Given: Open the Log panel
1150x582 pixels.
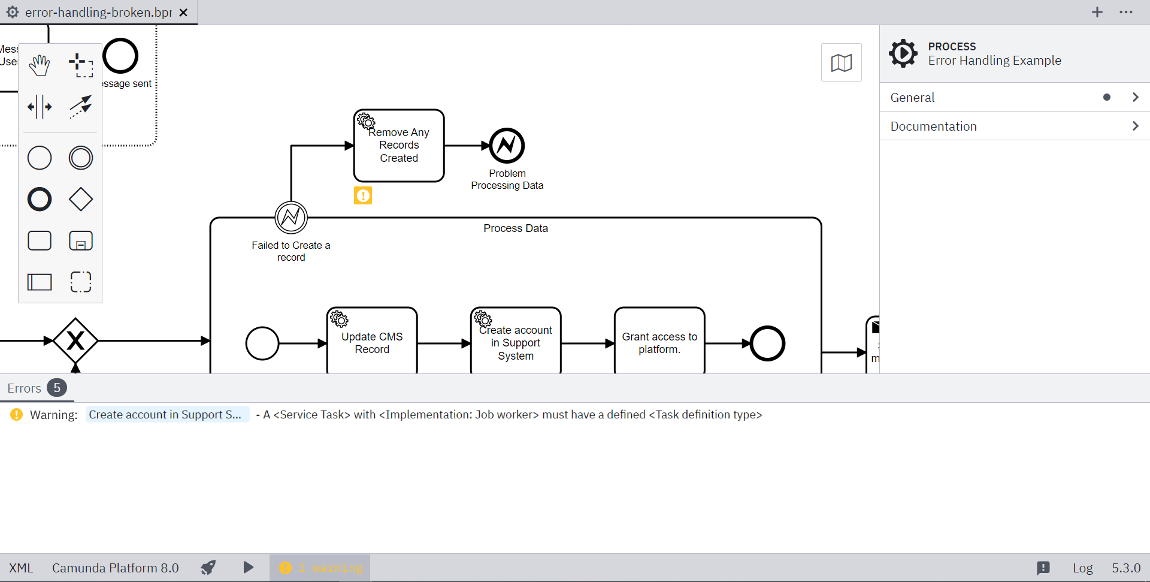Looking at the screenshot, I should 1082,568.
